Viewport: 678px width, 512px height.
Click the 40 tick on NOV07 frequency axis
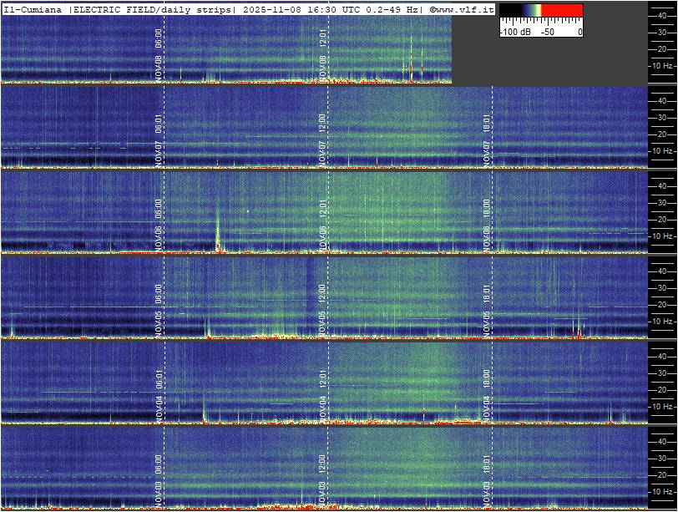pos(660,100)
